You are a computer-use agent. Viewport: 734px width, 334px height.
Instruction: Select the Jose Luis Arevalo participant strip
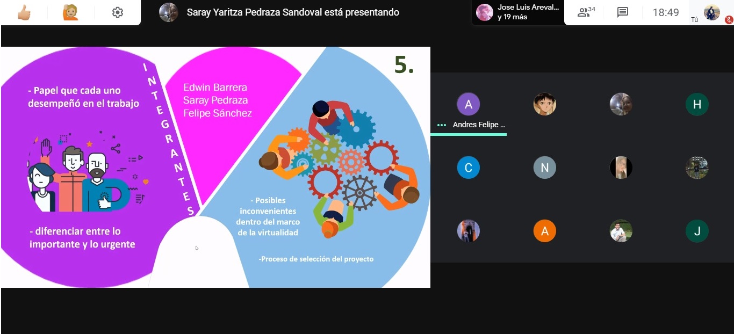(518, 12)
